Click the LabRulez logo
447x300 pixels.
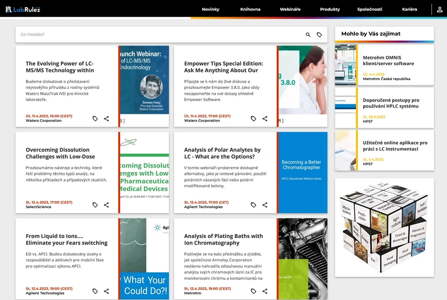click(23, 9)
